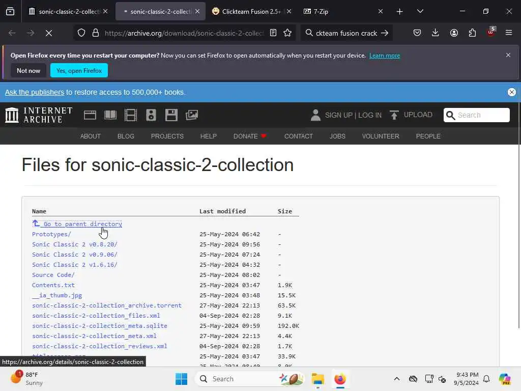Open HELP menu item
521x391 pixels.
(208, 136)
